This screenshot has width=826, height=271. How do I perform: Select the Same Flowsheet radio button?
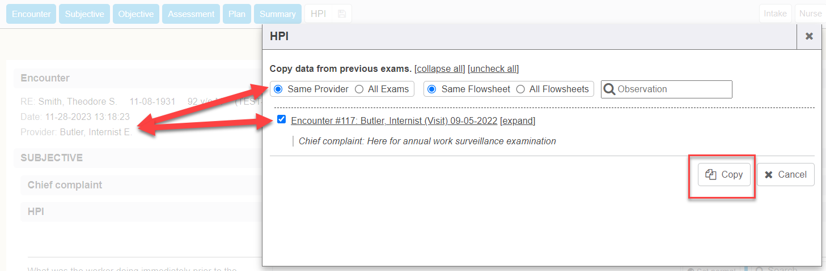[x=431, y=89]
